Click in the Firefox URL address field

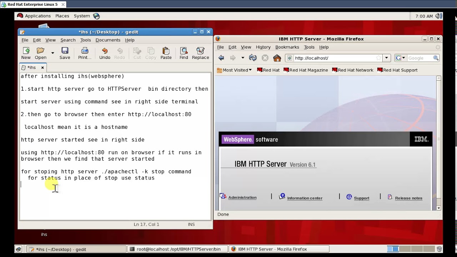(x=334, y=58)
